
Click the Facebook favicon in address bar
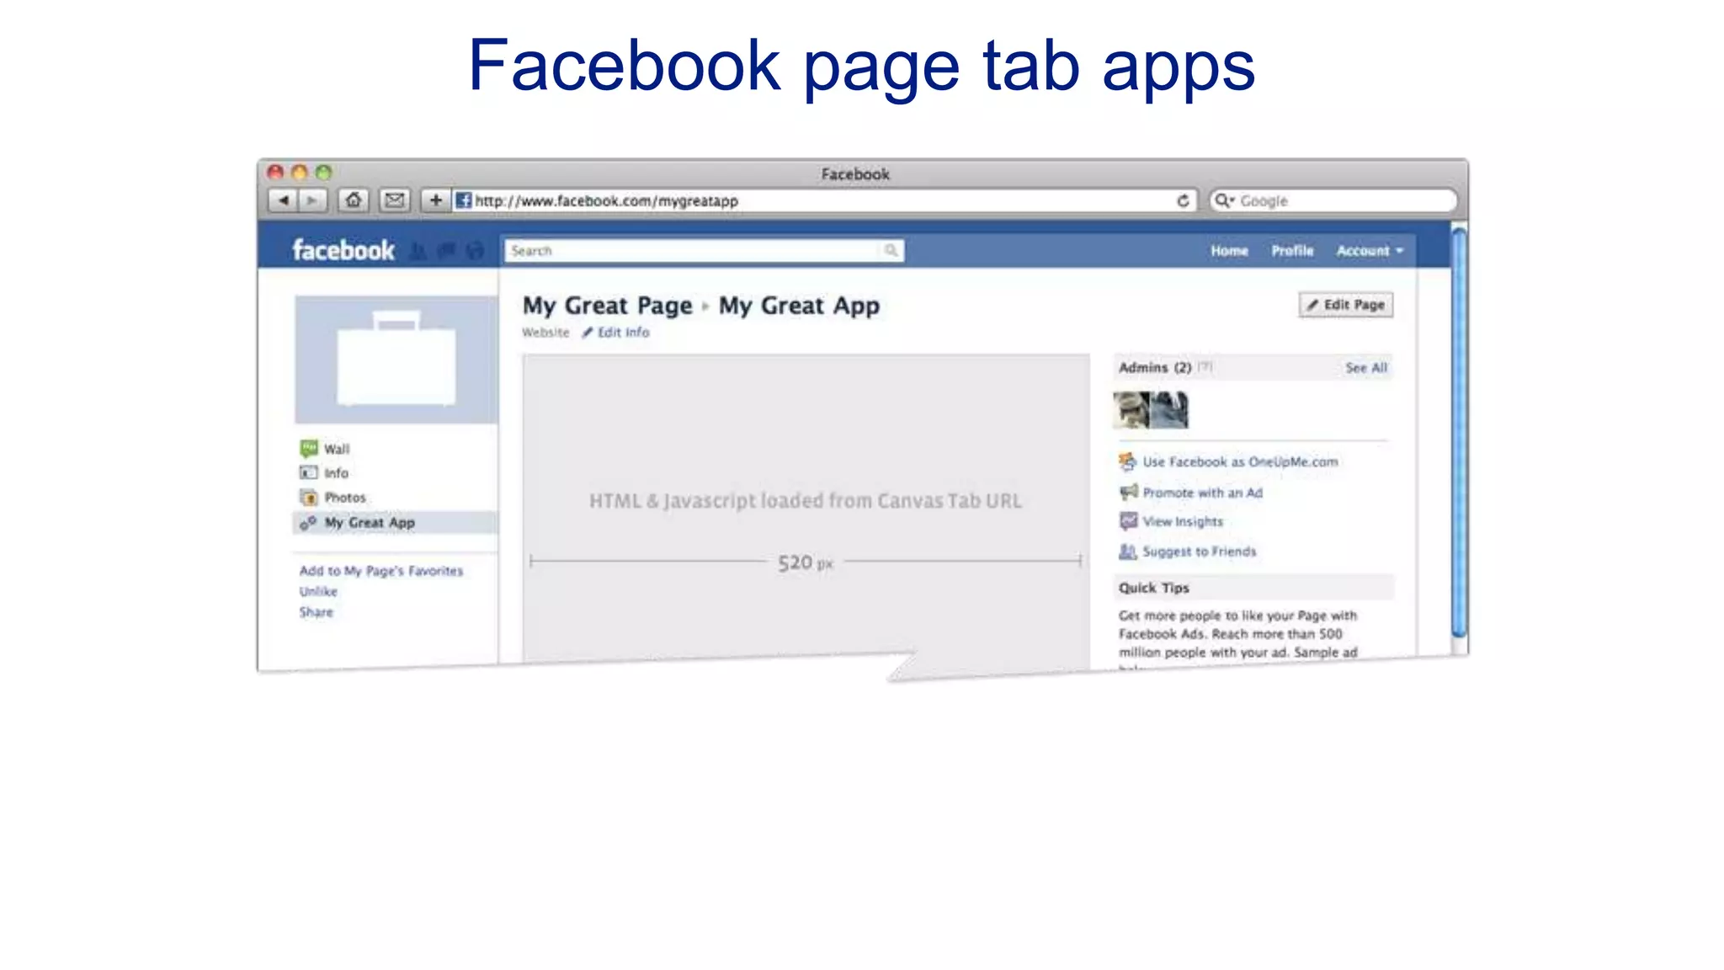[x=463, y=200]
